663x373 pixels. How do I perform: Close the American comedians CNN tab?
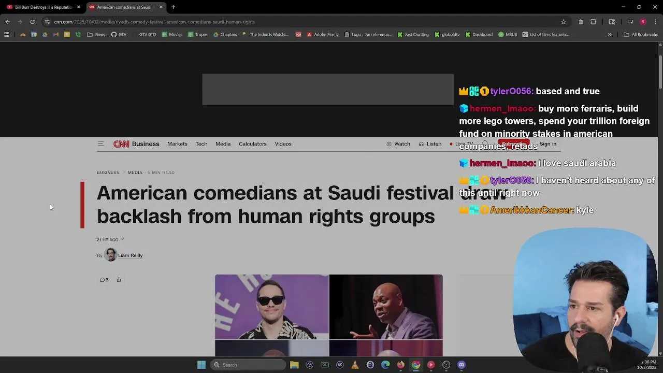point(161,7)
